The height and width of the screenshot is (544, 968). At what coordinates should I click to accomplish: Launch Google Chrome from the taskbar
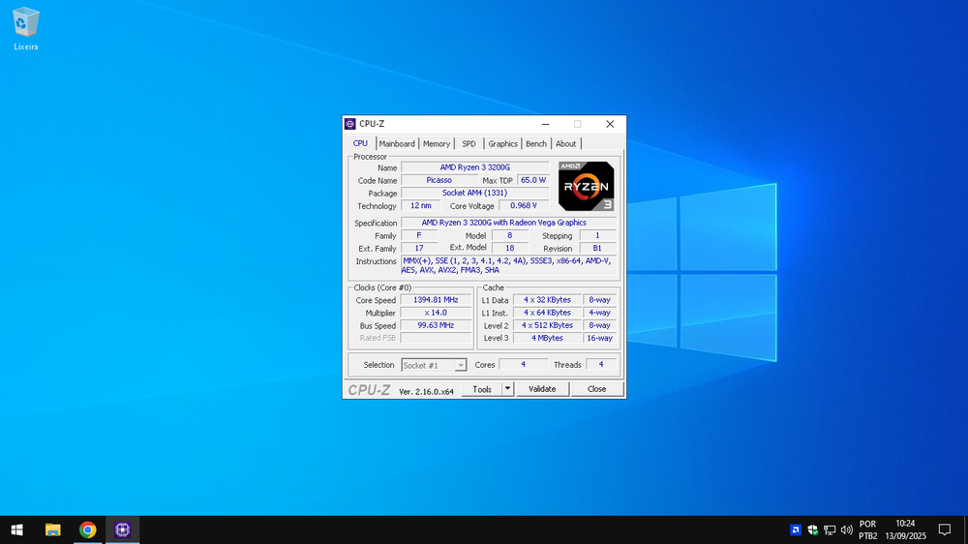click(x=88, y=529)
